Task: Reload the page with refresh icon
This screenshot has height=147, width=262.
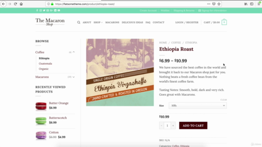Action: [16, 4]
